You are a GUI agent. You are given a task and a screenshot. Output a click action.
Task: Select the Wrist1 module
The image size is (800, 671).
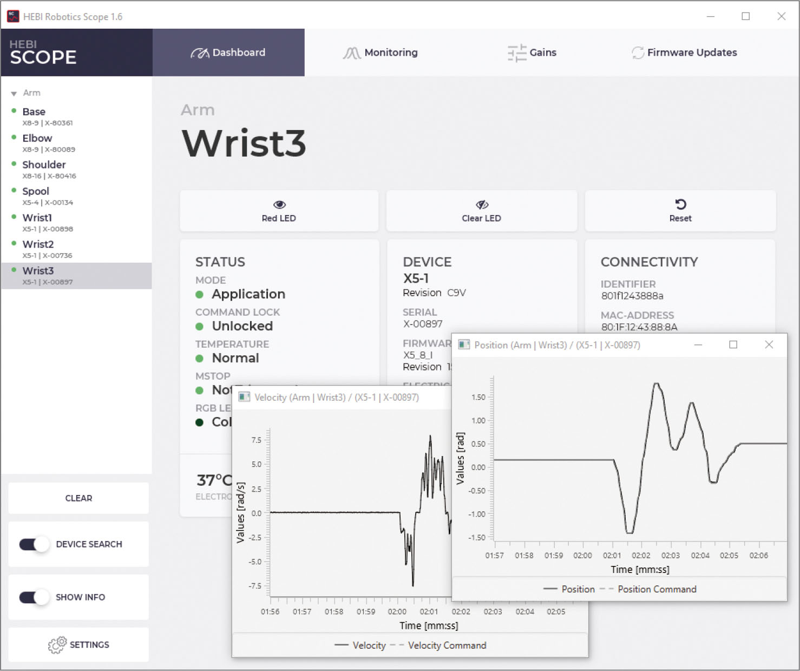coord(76,223)
